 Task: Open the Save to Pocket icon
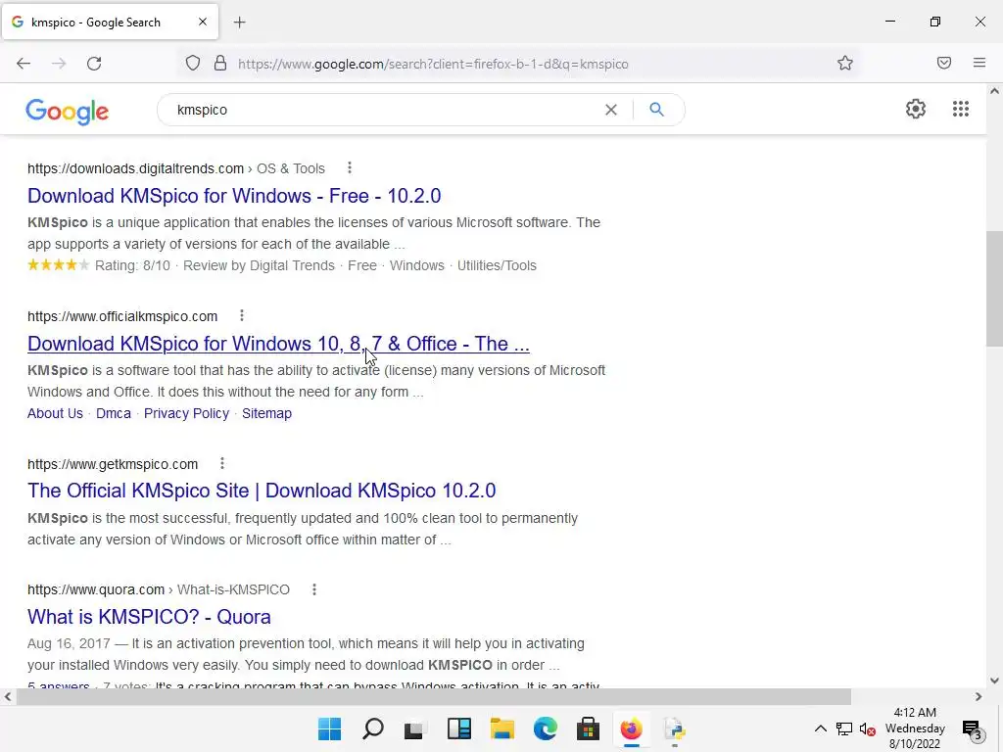(x=944, y=63)
